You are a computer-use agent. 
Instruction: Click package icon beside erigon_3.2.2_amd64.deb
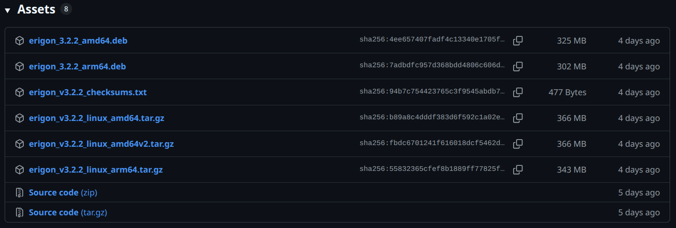click(x=20, y=41)
